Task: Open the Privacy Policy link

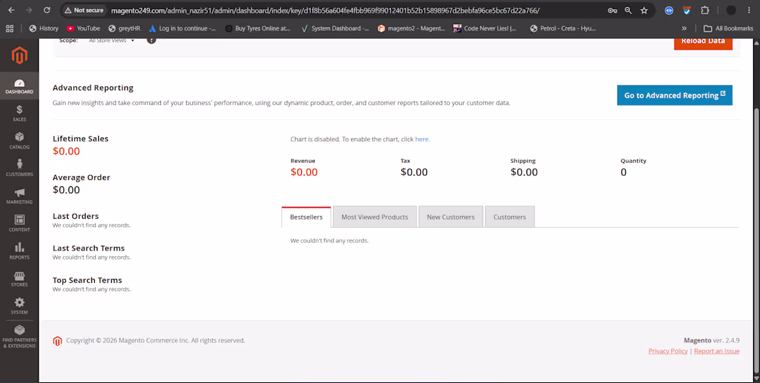Action: [668, 351]
